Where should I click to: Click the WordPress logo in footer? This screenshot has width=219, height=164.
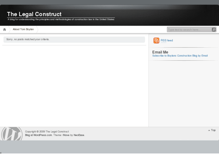[12, 134]
